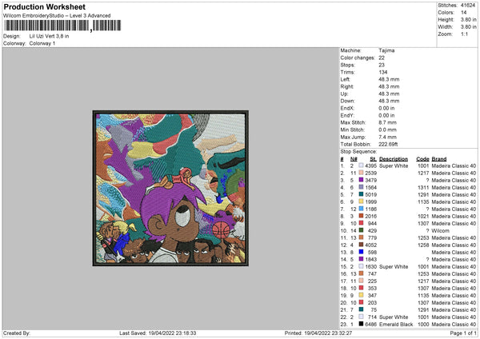
Task: Click stitch count '4395' in stop 1
Action: (371, 166)
